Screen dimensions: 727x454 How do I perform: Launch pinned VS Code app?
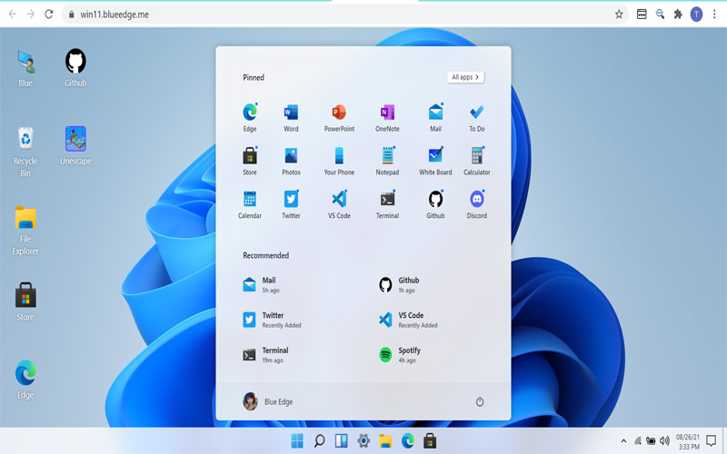[x=339, y=204]
